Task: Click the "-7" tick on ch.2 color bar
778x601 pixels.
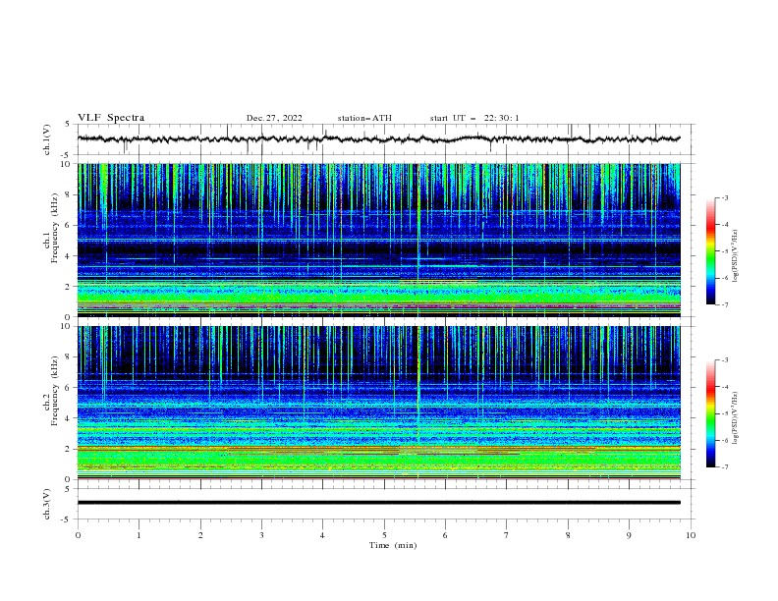Action: [724, 467]
